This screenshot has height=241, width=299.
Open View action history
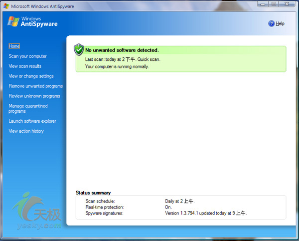coord(26,131)
